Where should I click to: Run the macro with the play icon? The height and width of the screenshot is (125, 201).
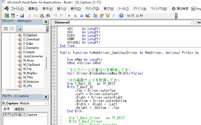[x=69, y=16]
